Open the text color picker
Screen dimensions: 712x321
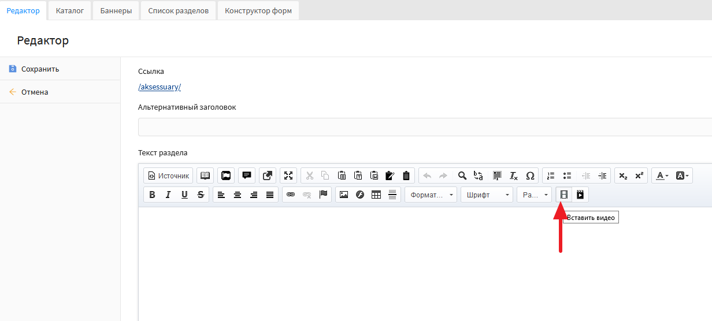661,176
